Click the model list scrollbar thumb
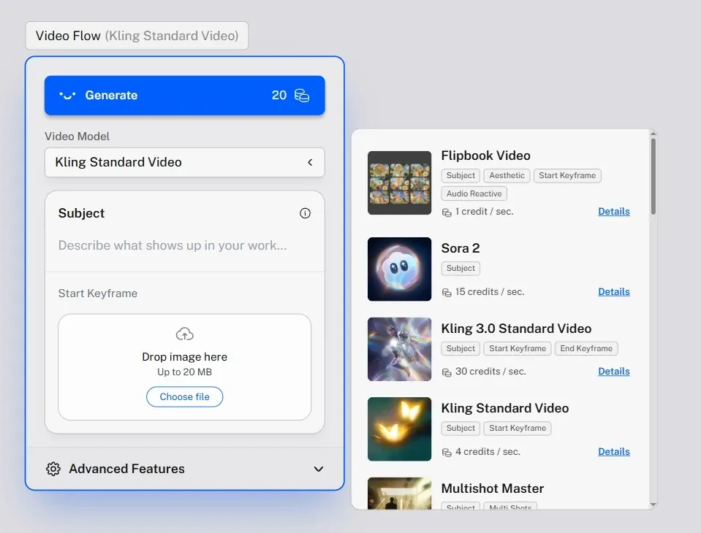The width and height of the screenshot is (701, 533). (x=653, y=176)
